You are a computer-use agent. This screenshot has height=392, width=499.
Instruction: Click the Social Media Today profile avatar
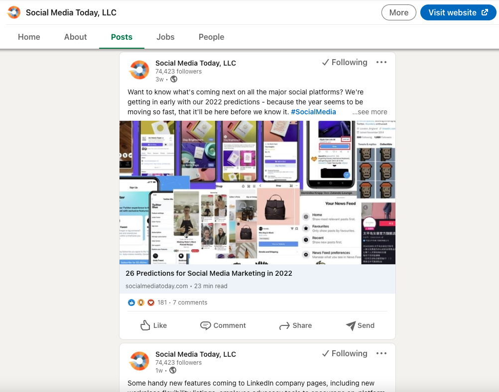click(139, 70)
